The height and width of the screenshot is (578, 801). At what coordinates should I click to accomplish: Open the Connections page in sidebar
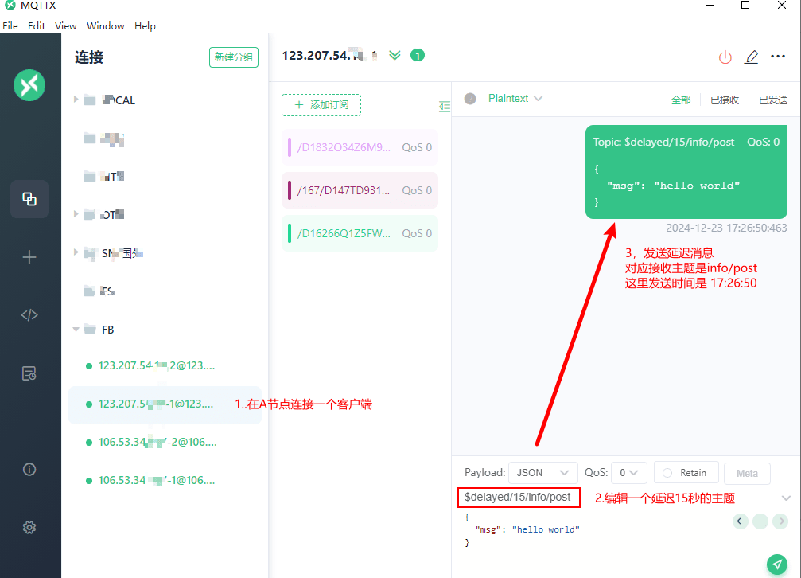(x=29, y=199)
